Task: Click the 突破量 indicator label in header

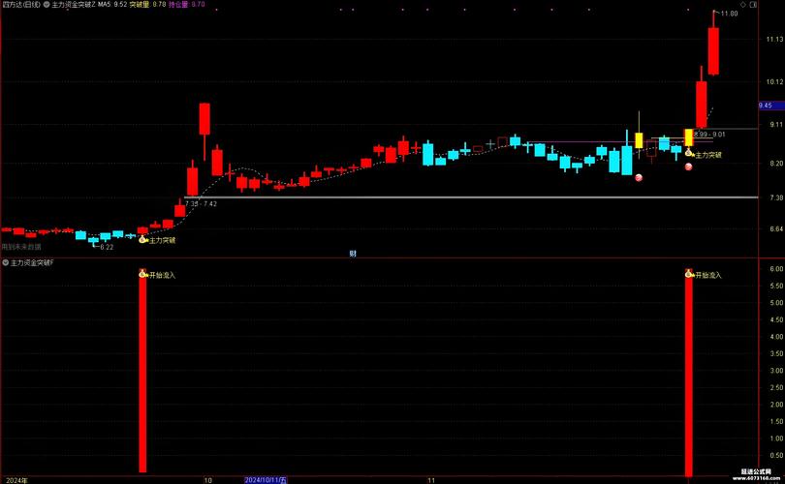Action: click(x=141, y=5)
